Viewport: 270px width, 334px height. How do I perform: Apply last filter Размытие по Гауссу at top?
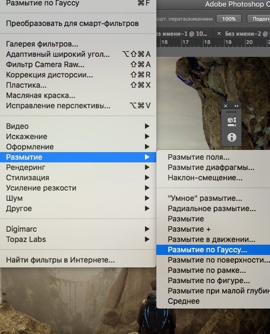pyautogui.click(x=78, y=4)
